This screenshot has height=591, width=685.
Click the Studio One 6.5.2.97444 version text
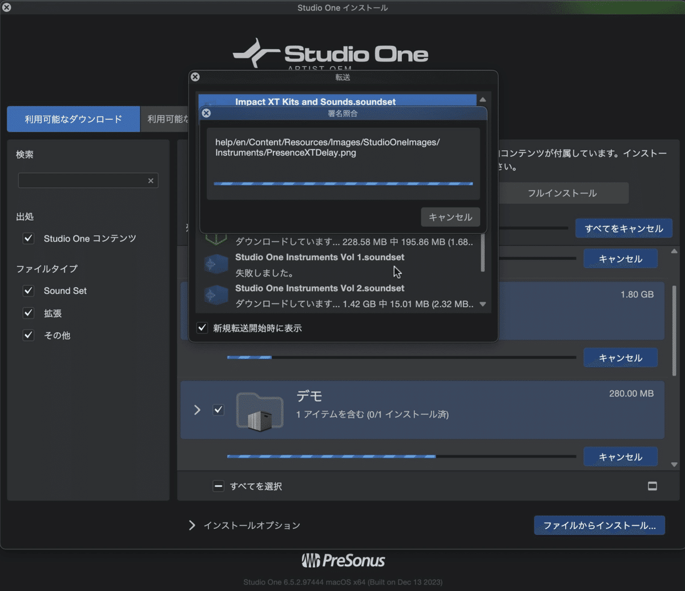point(342,582)
